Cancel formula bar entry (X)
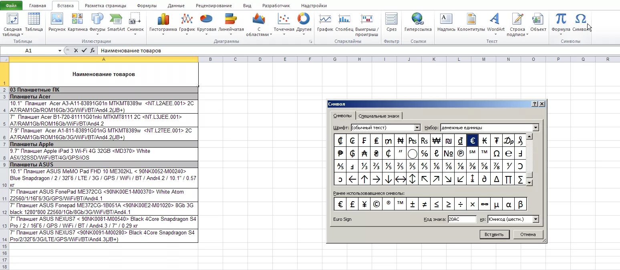 (76, 51)
